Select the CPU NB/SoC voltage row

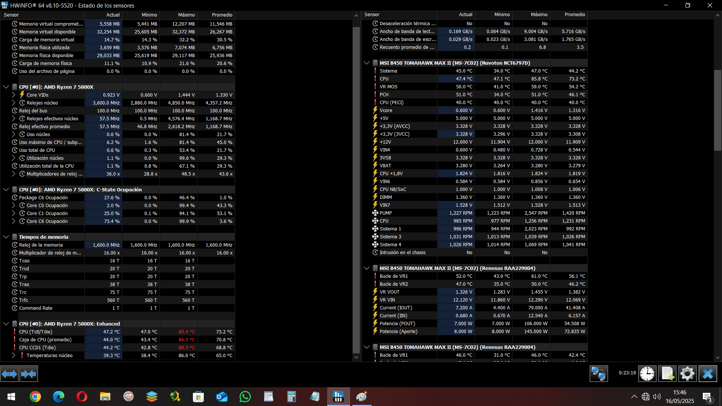(x=475, y=189)
